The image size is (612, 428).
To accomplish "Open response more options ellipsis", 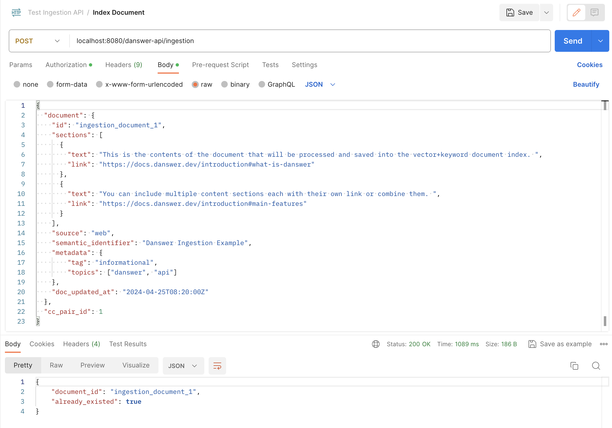I will coord(604,344).
